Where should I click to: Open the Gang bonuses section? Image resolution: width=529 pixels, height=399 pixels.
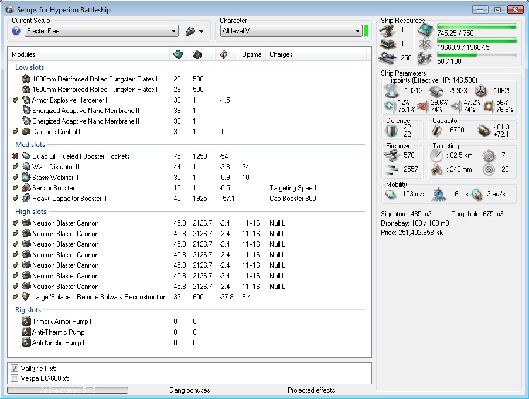pos(190,390)
